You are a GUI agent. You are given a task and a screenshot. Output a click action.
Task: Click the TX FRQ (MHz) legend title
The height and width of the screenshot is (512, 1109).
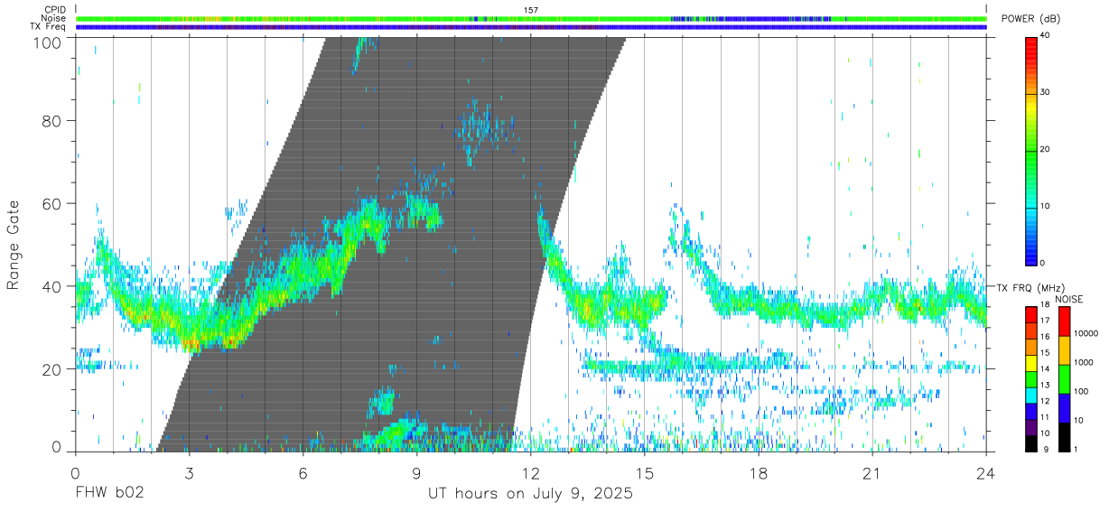pyautogui.click(x=1029, y=287)
